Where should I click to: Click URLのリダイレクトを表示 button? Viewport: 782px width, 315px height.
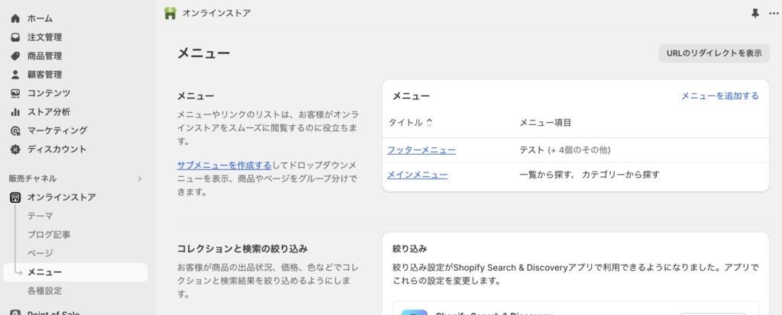[714, 53]
